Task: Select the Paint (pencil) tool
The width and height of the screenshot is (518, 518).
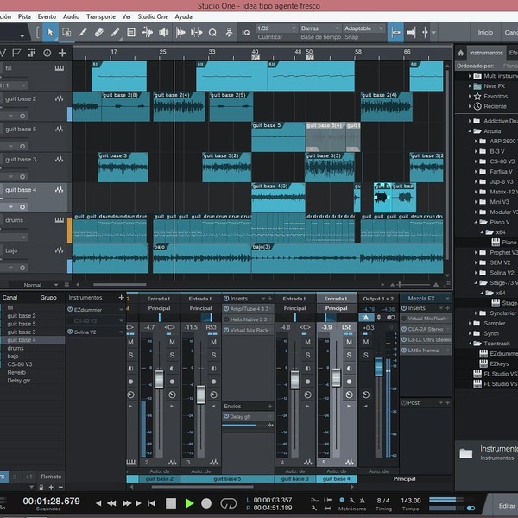Action: click(x=115, y=33)
